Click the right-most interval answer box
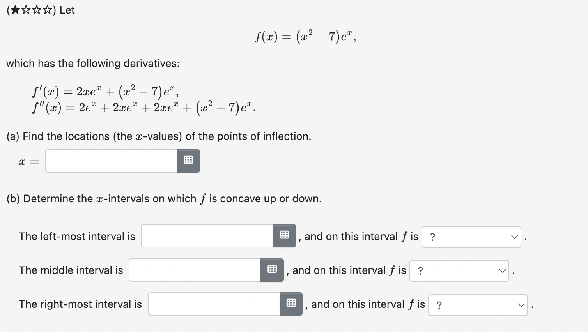 tap(213, 303)
